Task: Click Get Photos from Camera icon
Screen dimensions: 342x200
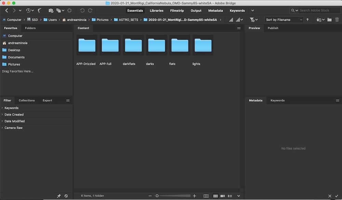Action: coord(51,11)
